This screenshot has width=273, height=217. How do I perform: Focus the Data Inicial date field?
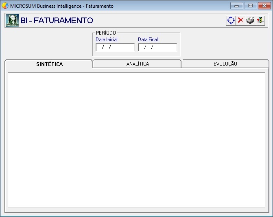[x=115, y=47]
